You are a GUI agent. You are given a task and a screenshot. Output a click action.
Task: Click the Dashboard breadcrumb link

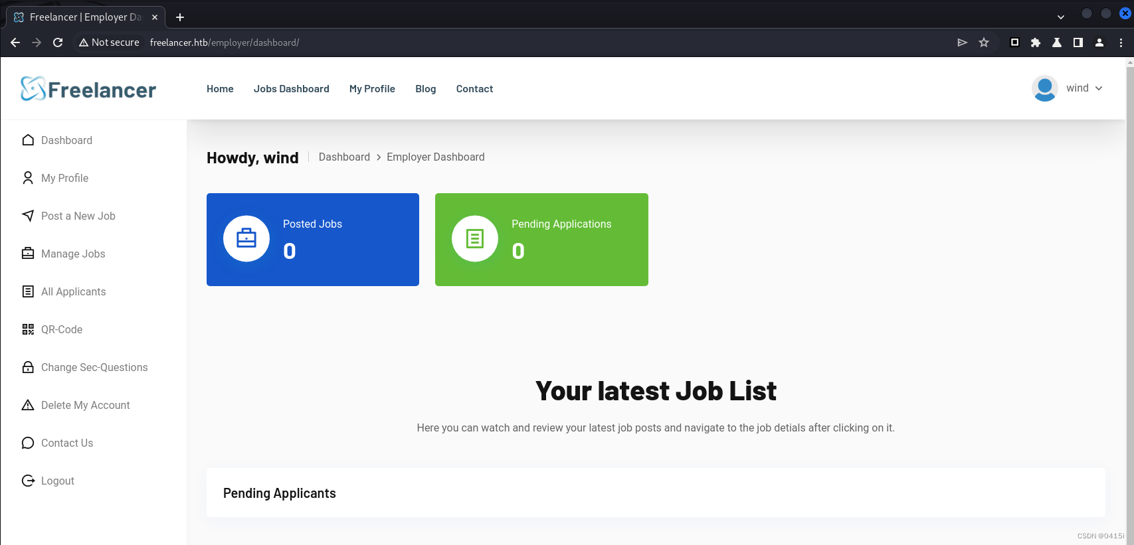[344, 157]
